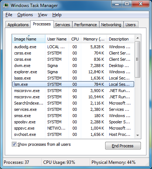
Task: Click the 1,004 K memory value
Action: tap(97, 128)
